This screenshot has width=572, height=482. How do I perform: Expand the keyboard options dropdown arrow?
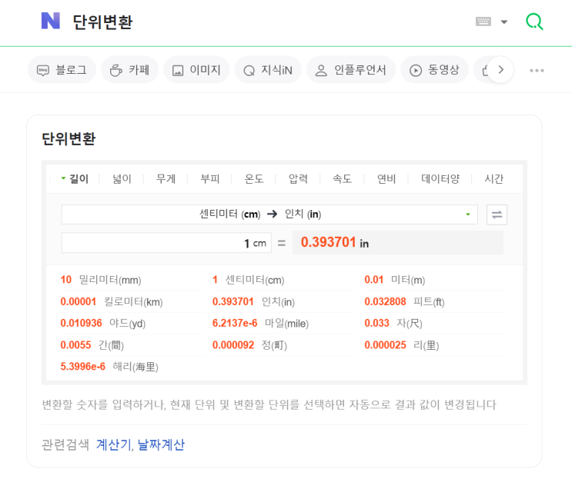pos(504,22)
